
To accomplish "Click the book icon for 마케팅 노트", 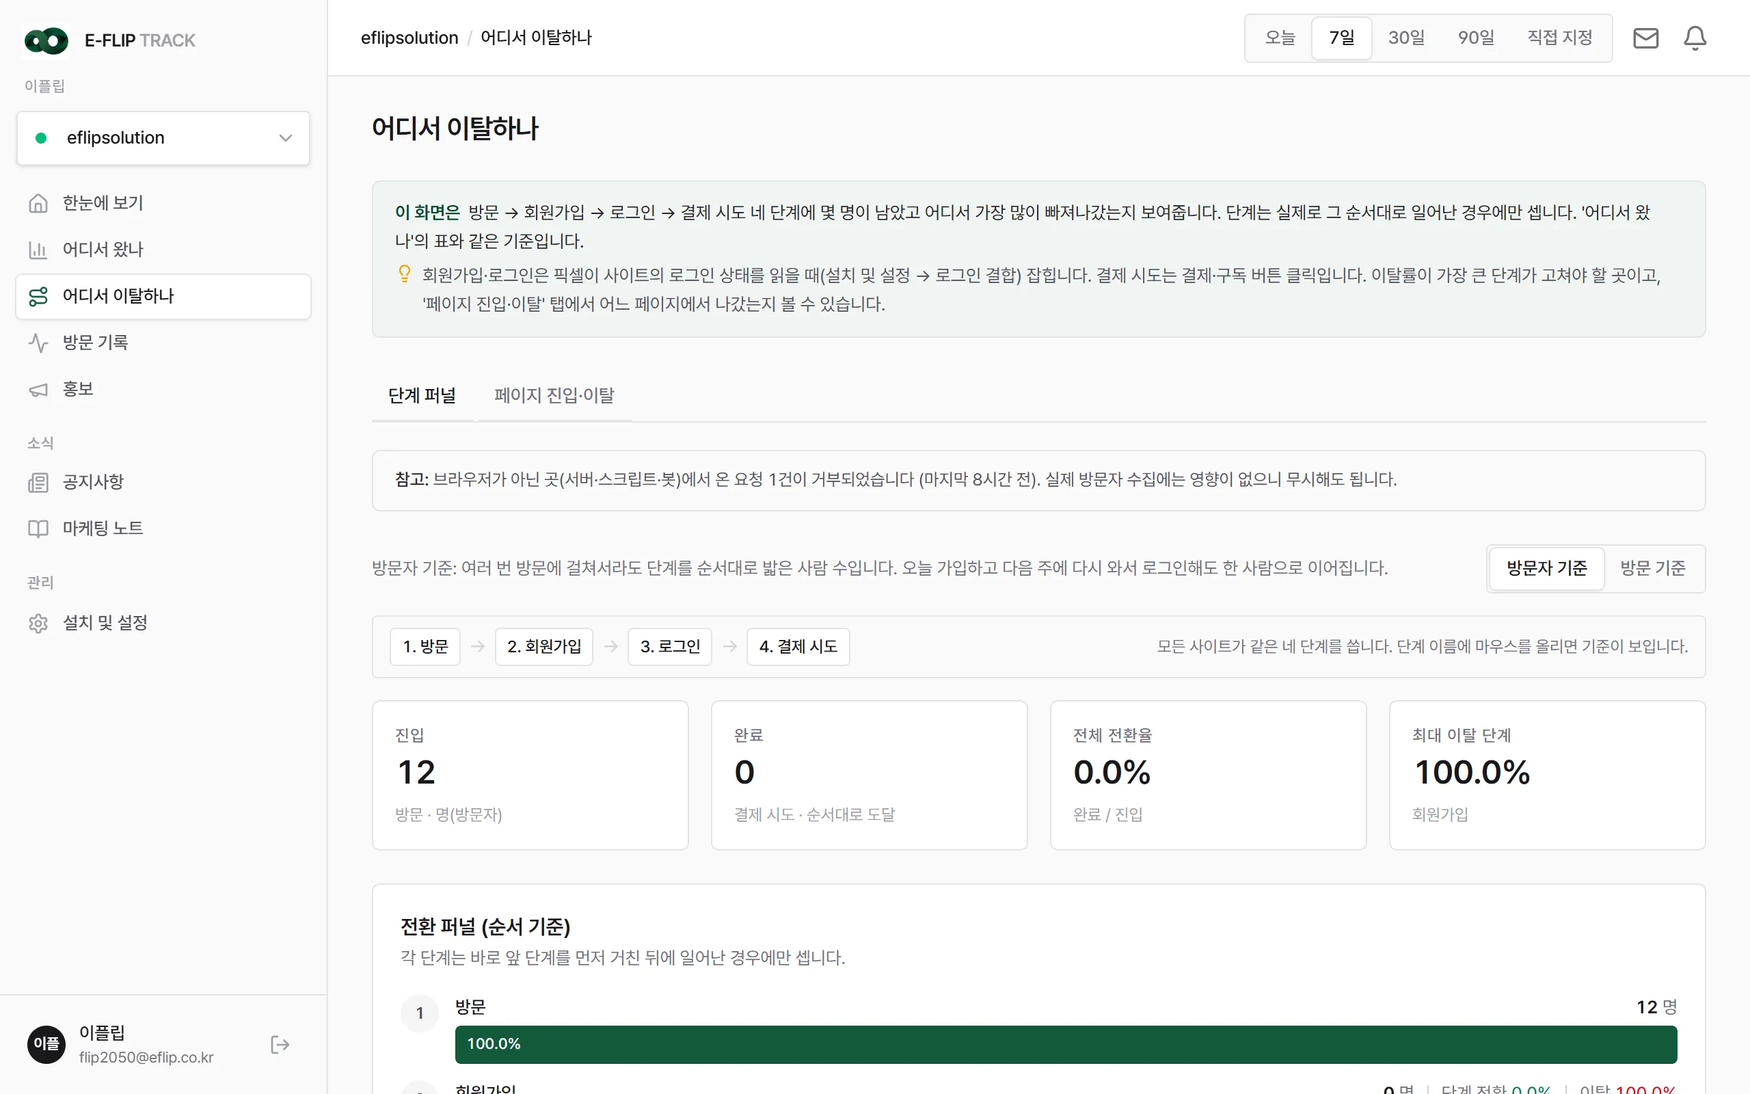I will tap(38, 528).
